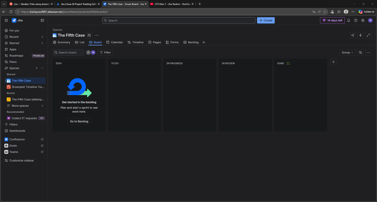
Task: Add a new view tab with plus
Action: pos(204,43)
